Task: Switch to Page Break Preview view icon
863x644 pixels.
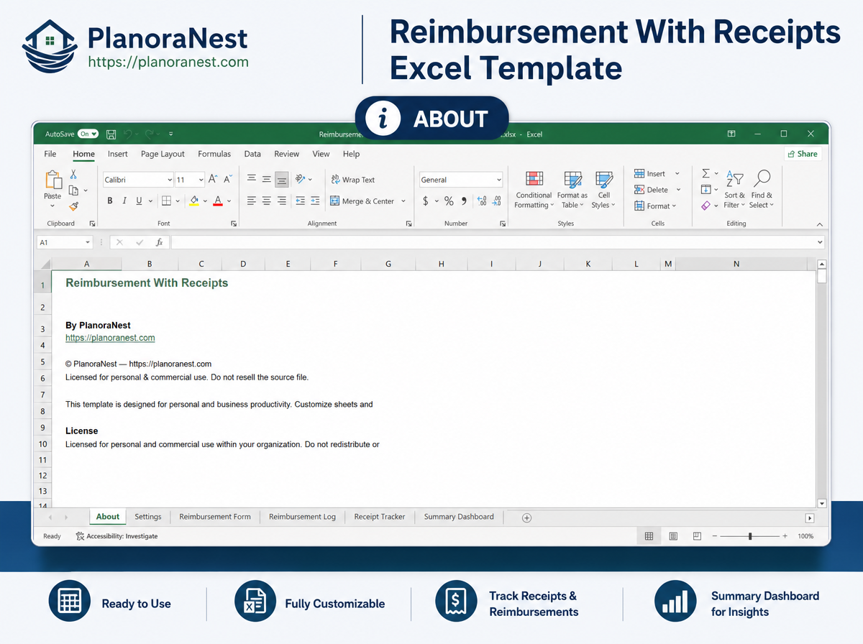Action: (697, 536)
